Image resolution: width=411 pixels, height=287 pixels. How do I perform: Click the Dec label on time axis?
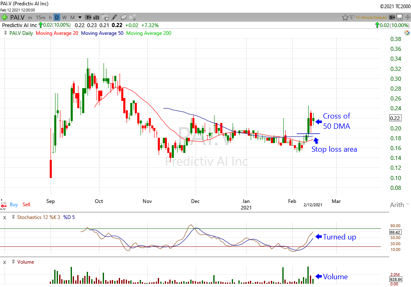[x=195, y=201]
